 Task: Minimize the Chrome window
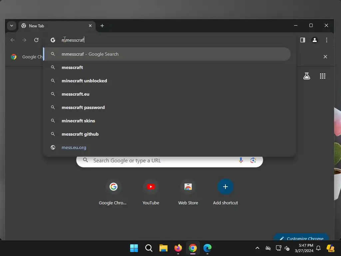coord(296,25)
